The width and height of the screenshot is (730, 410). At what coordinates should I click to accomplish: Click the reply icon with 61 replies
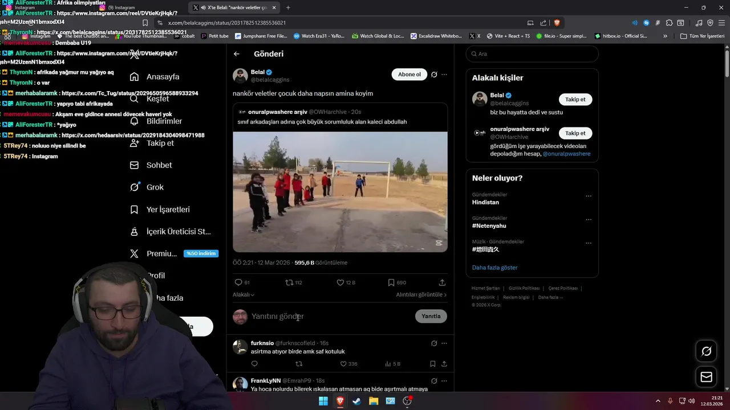point(238,282)
